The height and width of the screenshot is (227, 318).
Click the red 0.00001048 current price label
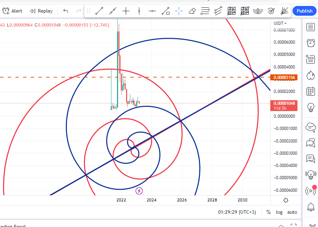point(284,105)
